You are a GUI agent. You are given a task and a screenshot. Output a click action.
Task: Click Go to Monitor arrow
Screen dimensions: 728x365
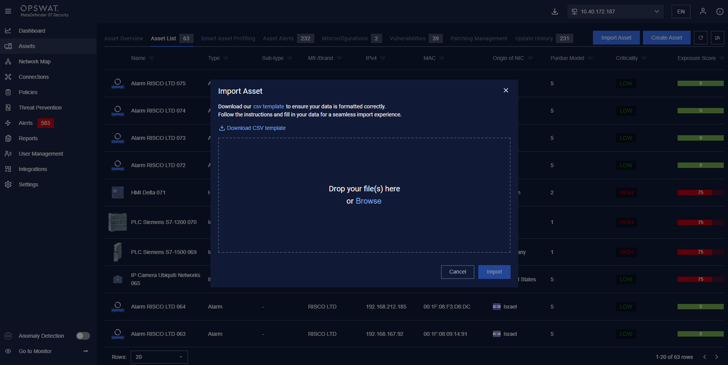tap(85, 351)
